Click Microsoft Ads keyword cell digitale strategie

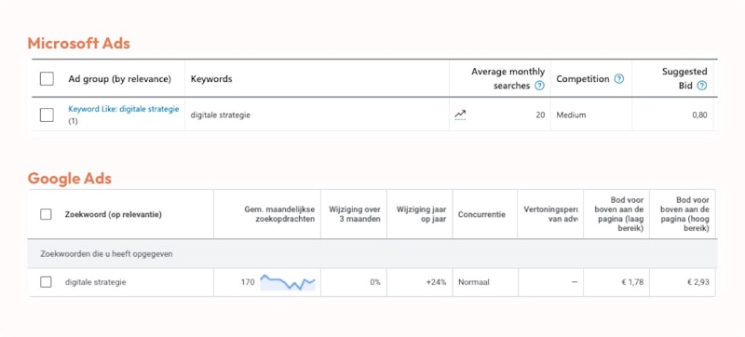[x=220, y=115]
